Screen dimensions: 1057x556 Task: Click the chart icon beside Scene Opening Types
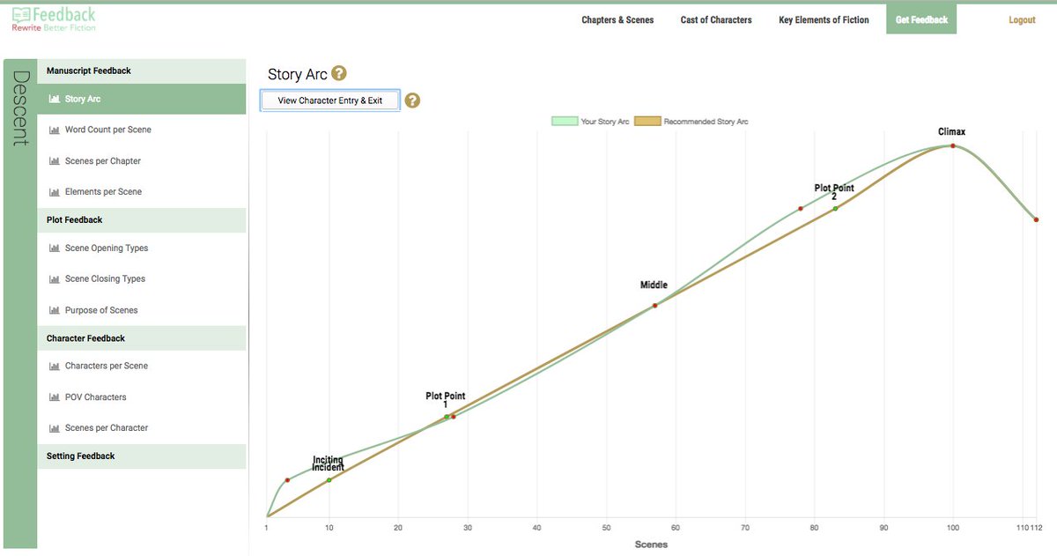[55, 248]
